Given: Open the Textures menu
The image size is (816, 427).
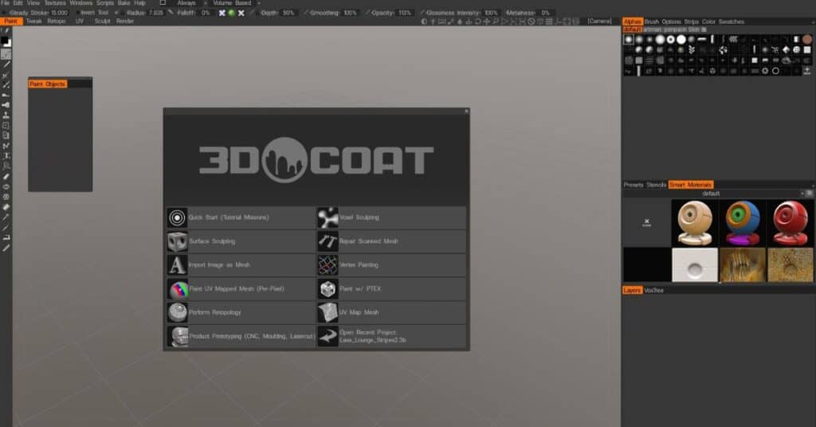Looking at the screenshot, I should pyautogui.click(x=55, y=3).
